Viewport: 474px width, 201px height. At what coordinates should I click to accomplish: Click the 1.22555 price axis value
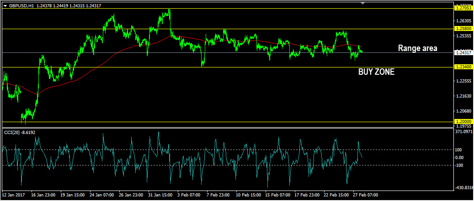(464, 81)
